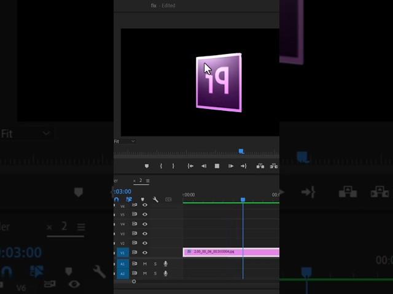Click the Premiere logo in the program monitor
Viewport: 393px width, 294px height.
tap(219, 83)
